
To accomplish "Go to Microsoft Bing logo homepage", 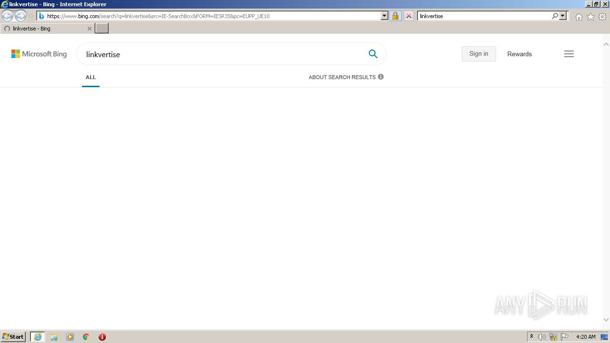I will [x=39, y=54].
